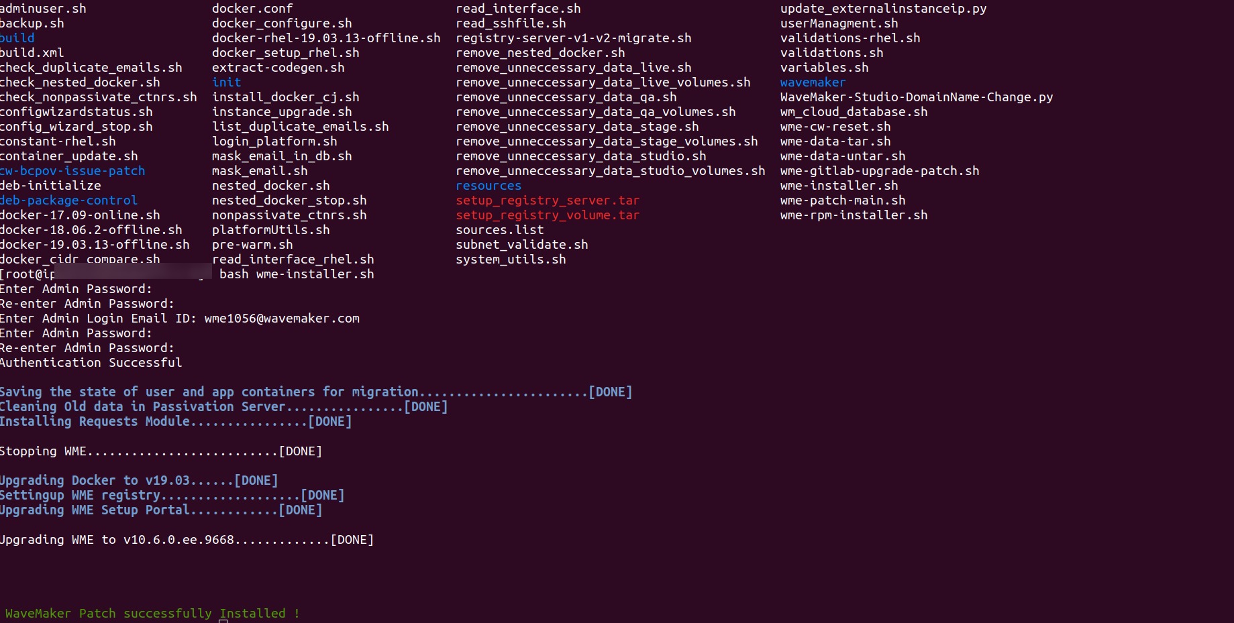Click the update_externalinstanceip.py file name
Image resolution: width=1234 pixels, height=623 pixels.
883,9
